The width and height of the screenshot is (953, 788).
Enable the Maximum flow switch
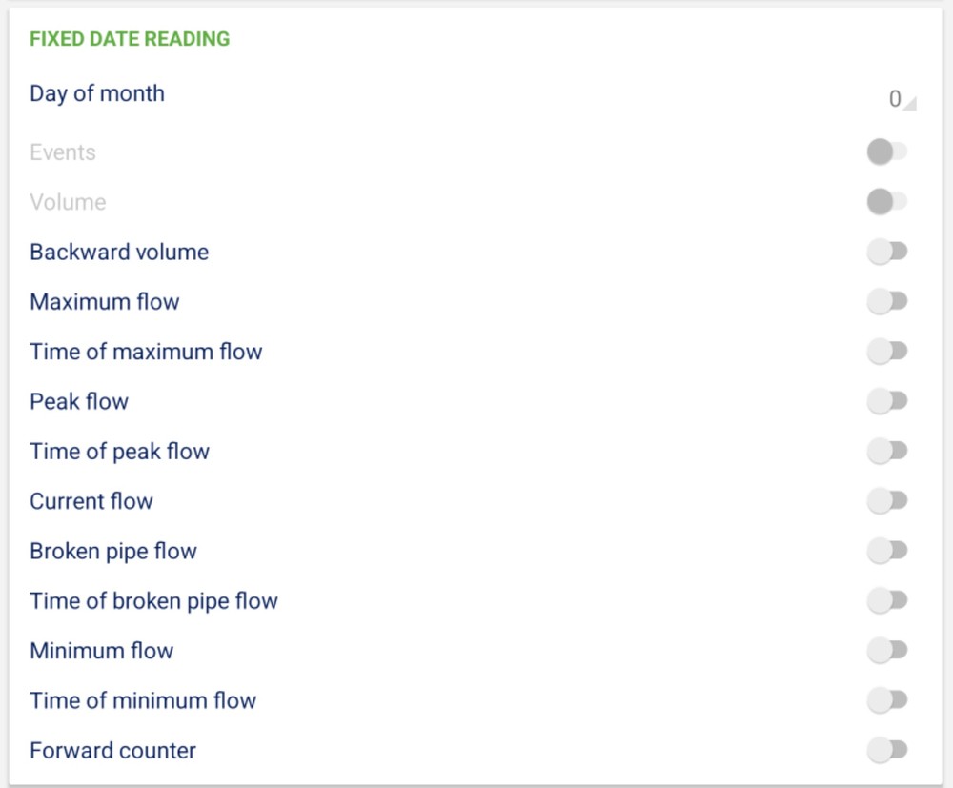point(887,301)
